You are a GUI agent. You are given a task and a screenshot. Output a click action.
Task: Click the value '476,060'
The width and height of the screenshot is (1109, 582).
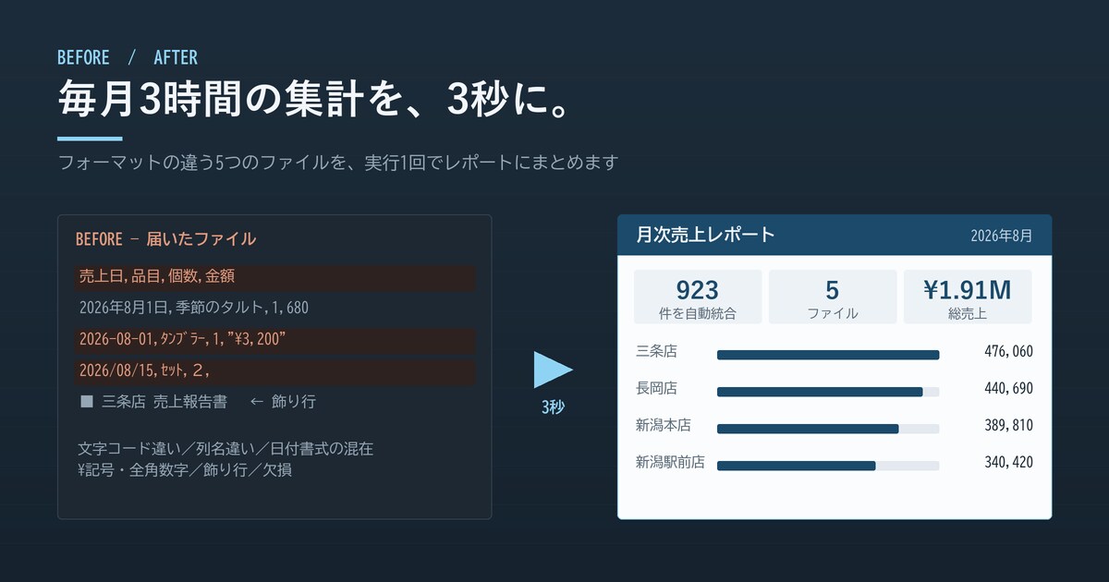pyautogui.click(x=1009, y=352)
